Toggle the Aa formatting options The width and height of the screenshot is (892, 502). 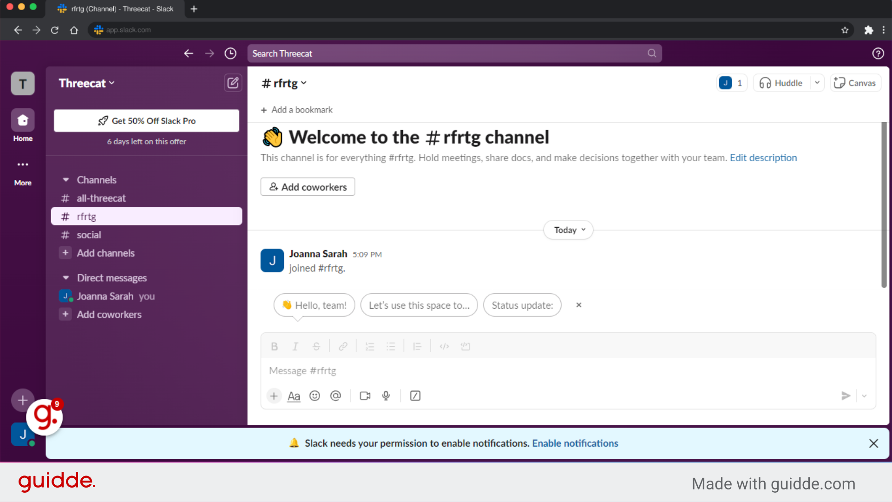pyautogui.click(x=293, y=396)
